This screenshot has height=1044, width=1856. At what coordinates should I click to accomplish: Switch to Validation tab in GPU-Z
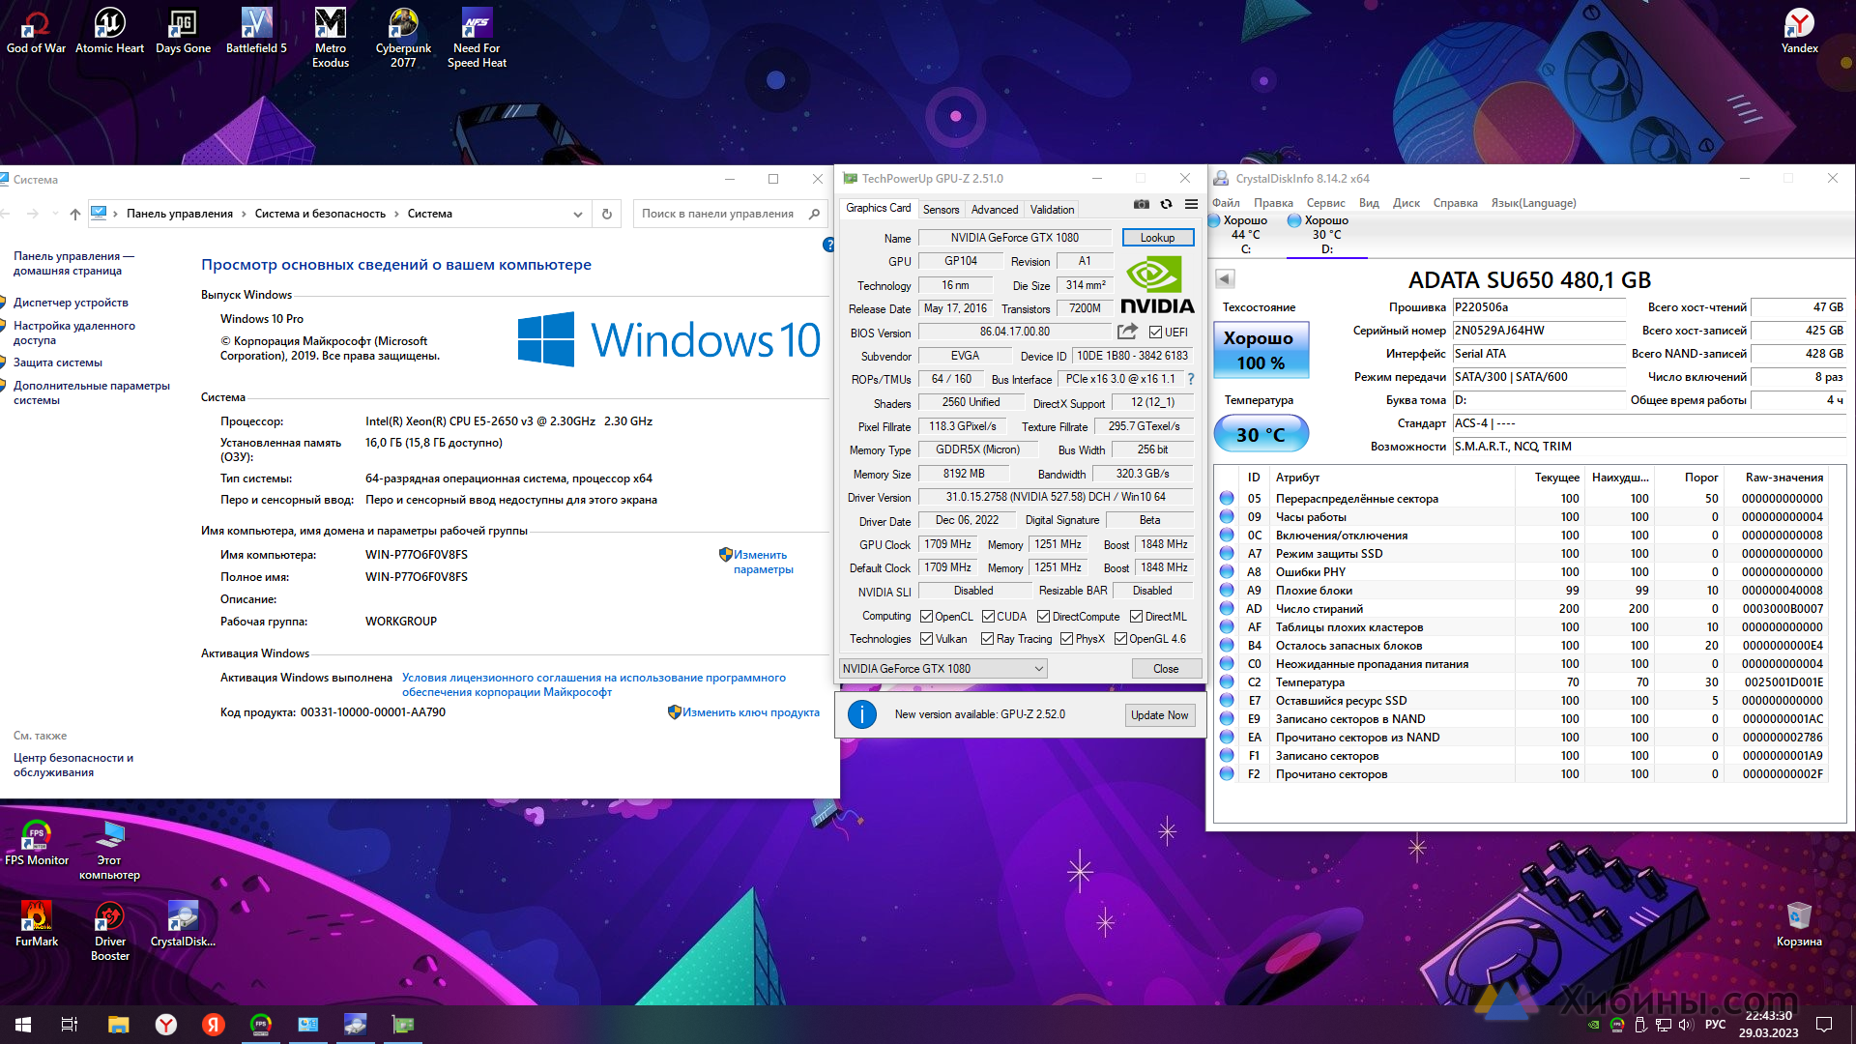(1052, 210)
